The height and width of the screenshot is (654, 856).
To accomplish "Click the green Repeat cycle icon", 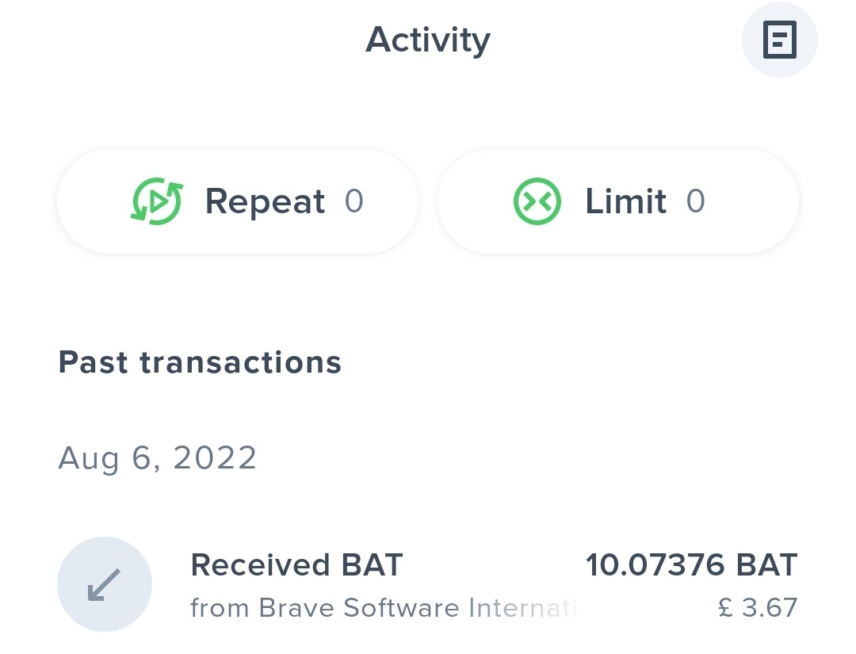I will 157,201.
